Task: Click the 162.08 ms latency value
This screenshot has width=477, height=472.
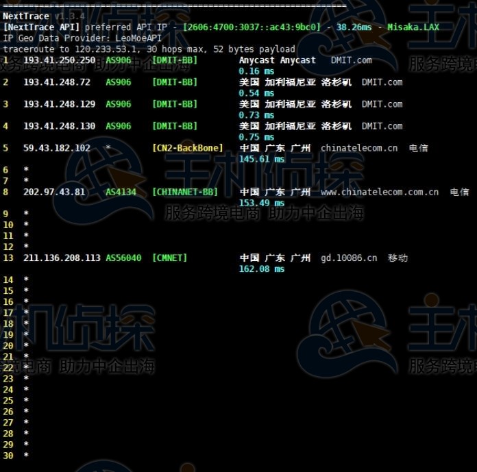Action: [x=262, y=269]
